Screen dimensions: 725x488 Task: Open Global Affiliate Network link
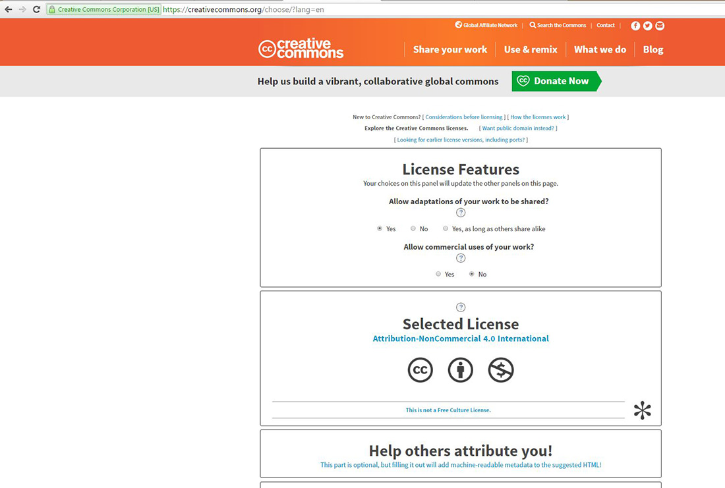[490, 26]
